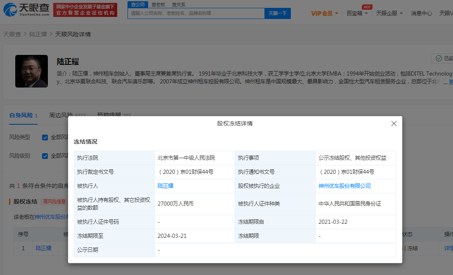This screenshot has width=453, height=275.
Task: Select 北京市第一中级人民法院 cell text
Action: click(x=186, y=158)
